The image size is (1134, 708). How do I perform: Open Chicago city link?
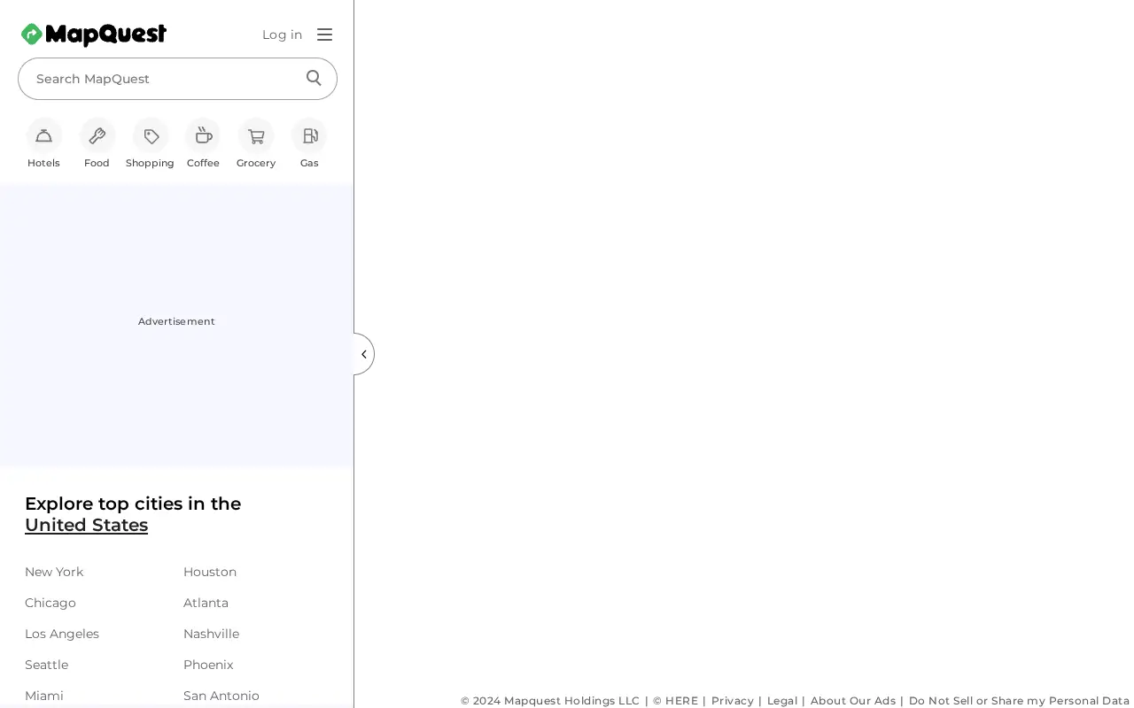point(50,603)
